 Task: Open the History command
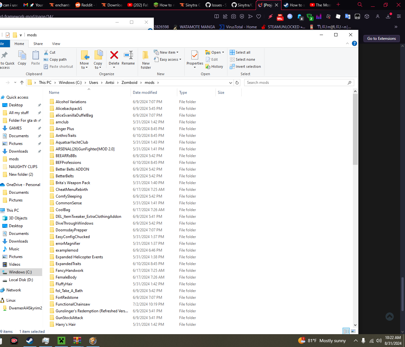[214, 67]
